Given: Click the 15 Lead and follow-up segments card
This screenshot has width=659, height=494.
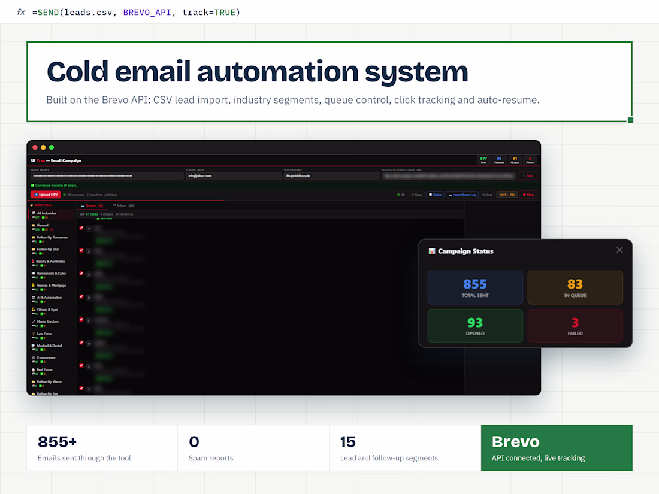Looking at the screenshot, I should click(x=405, y=448).
